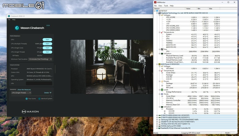Click the rendered room scene preview
239x136 pixels.
(112, 67)
